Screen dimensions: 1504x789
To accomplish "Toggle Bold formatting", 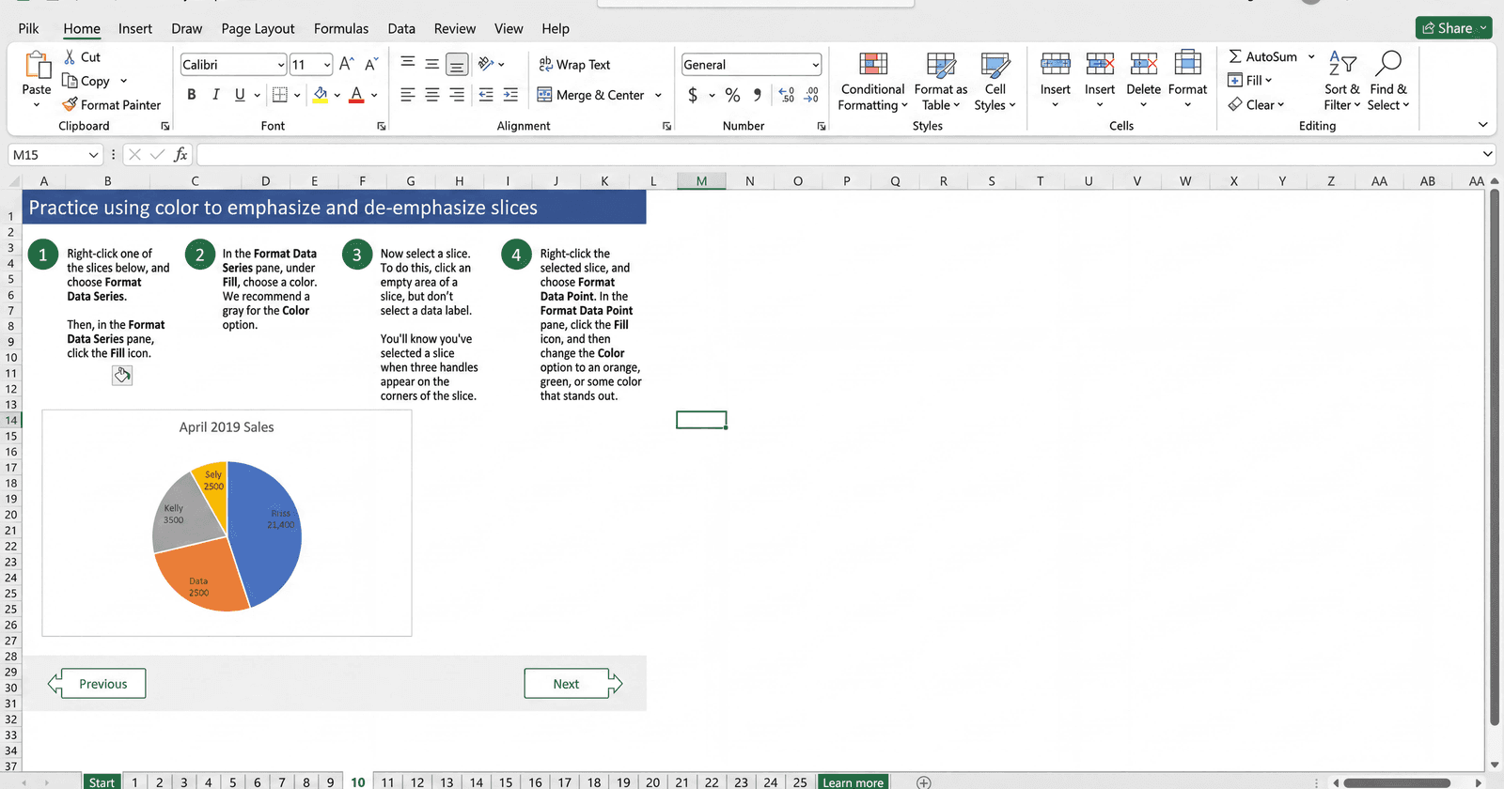I will click(192, 94).
